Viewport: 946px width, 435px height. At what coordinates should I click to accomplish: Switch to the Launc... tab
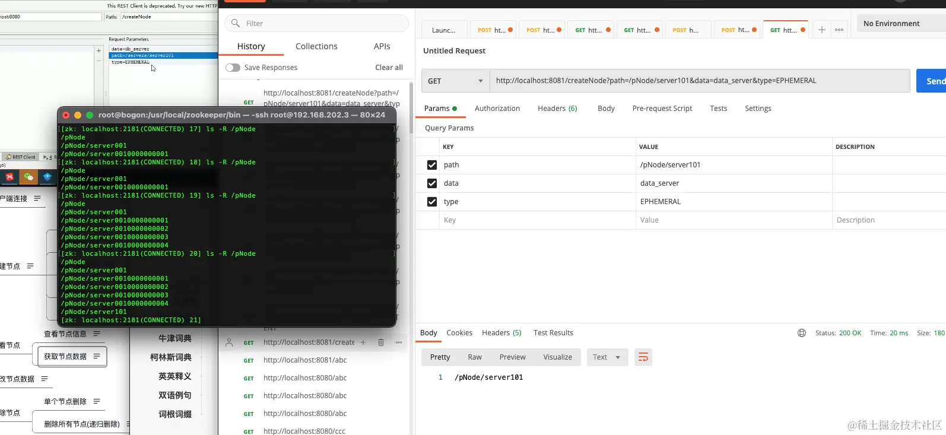point(443,30)
